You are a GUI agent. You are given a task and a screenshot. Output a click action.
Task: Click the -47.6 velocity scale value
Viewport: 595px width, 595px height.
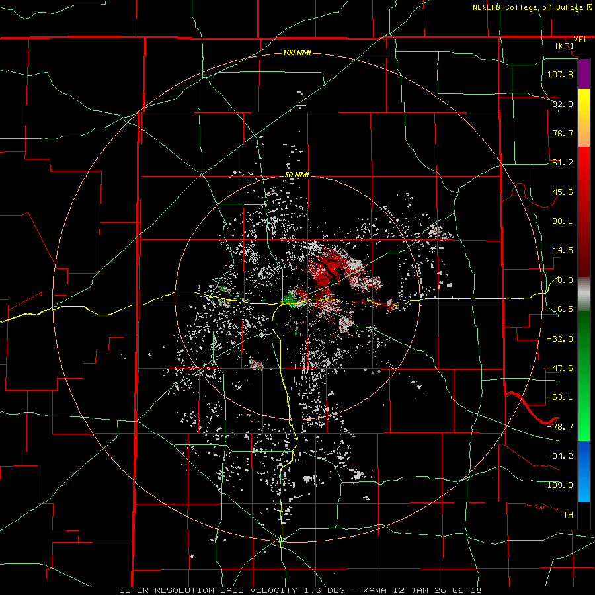[x=560, y=368]
